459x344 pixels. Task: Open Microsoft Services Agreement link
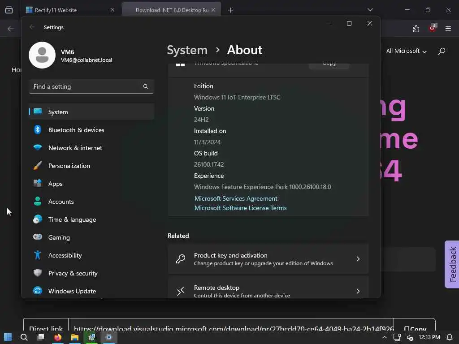pos(236,198)
